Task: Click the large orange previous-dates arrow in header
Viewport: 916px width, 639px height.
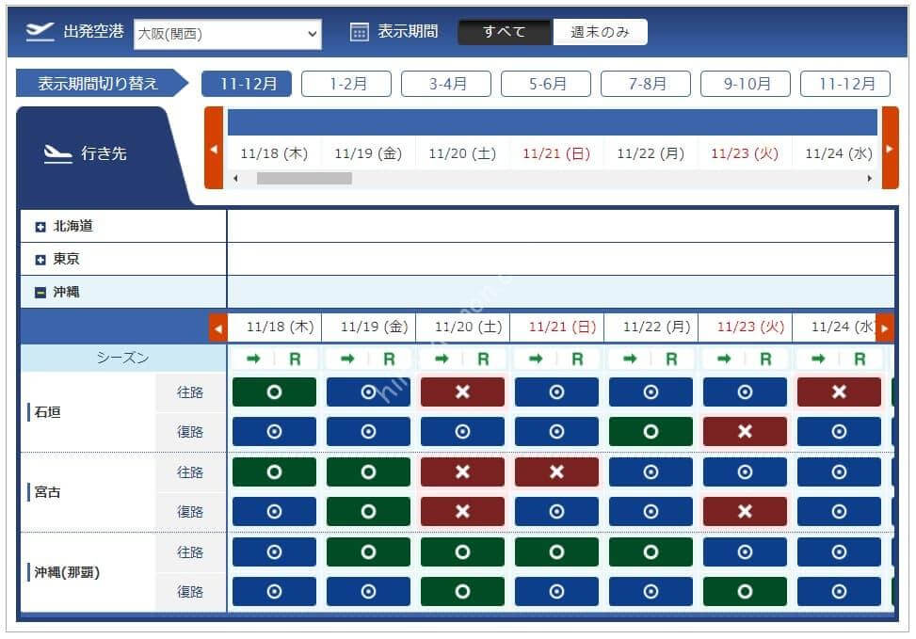Action: (x=214, y=148)
